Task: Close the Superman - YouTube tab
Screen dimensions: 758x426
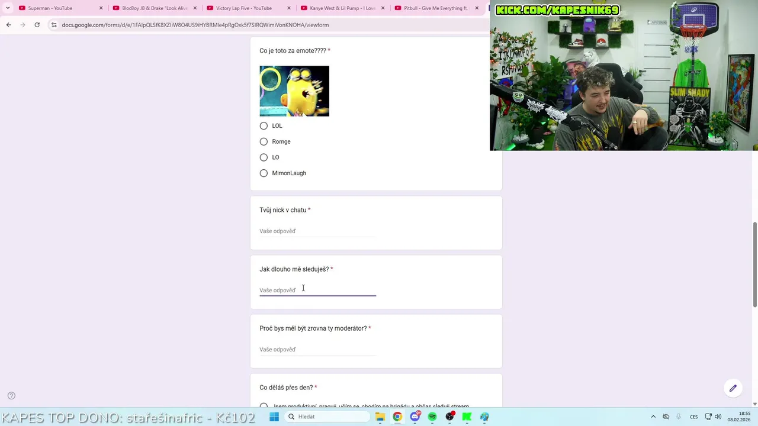Action: tap(101, 8)
